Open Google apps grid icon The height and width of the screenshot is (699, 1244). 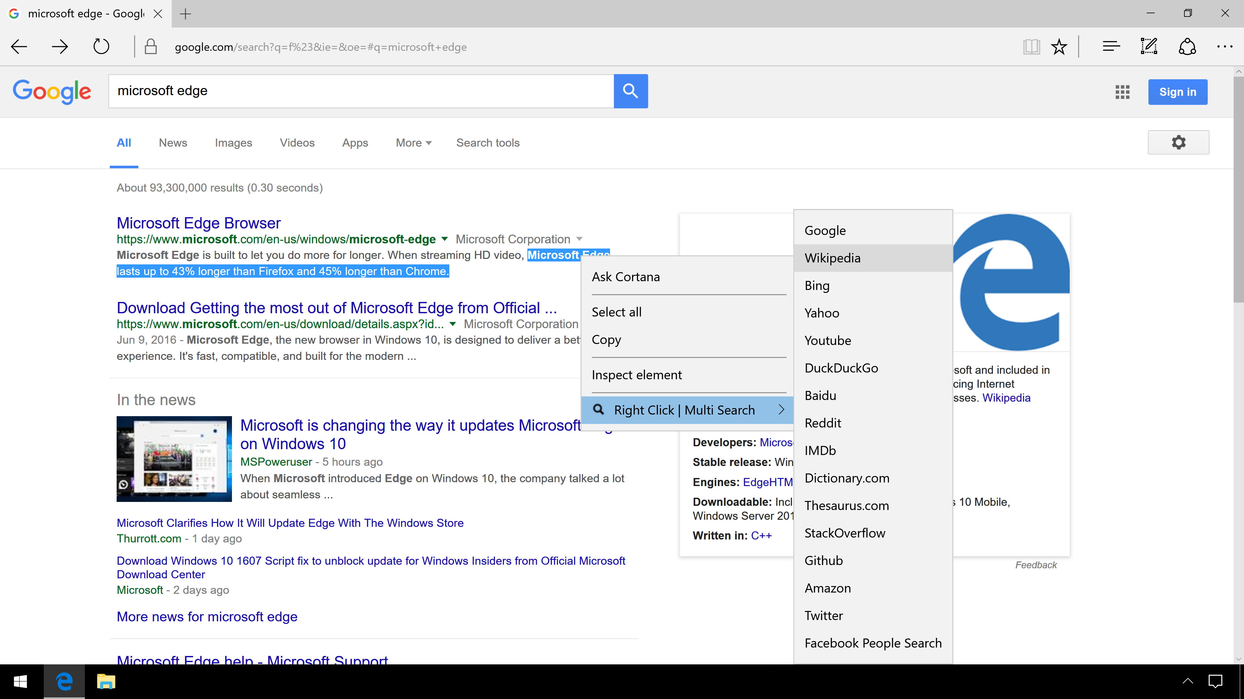pos(1122,92)
